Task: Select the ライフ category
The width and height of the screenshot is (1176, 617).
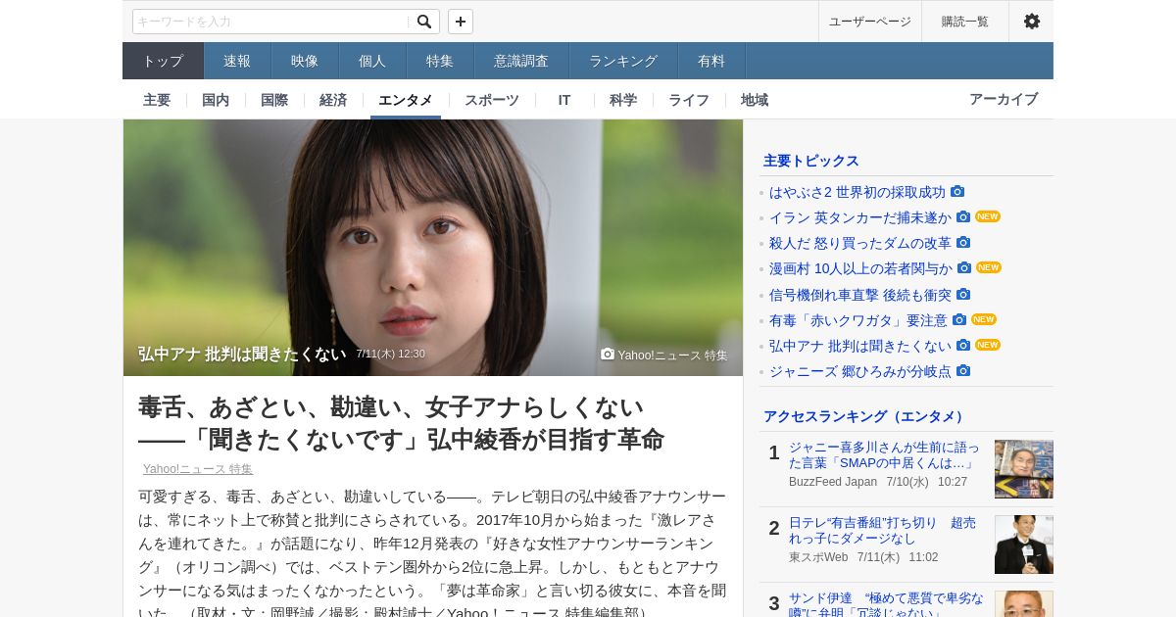Action: click(x=689, y=100)
